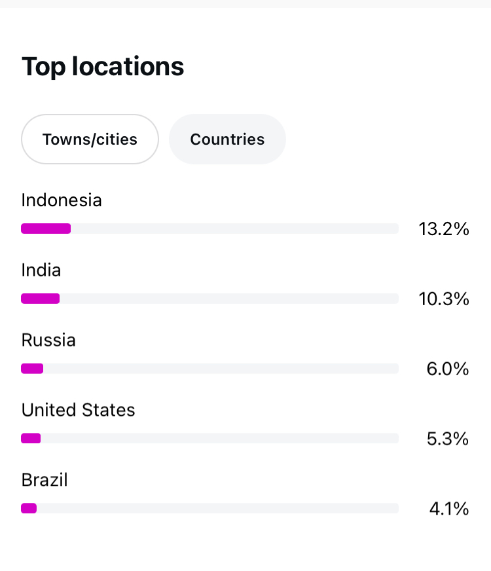Click the United States magenta bar fill

click(x=31, y=438)
